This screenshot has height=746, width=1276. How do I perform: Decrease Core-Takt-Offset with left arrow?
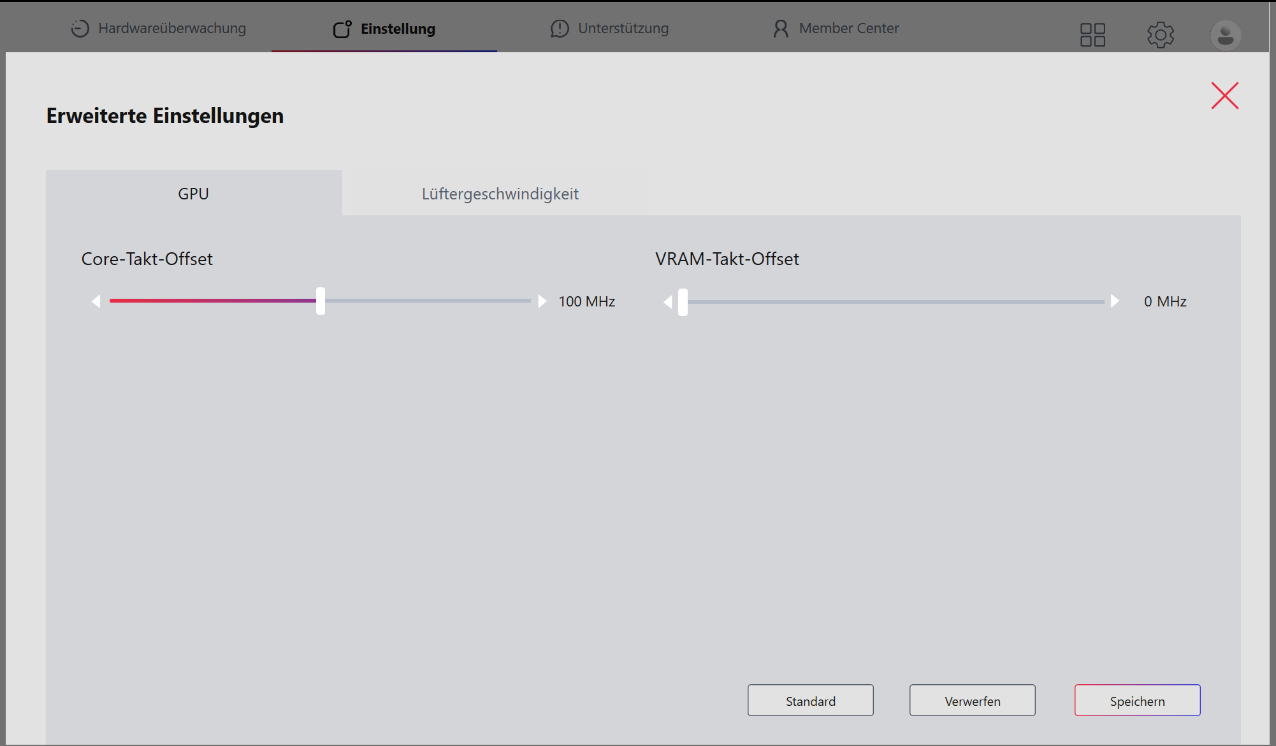(96, 301)
